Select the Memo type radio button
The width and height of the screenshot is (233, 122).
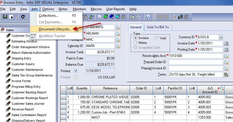click(135, 43)
